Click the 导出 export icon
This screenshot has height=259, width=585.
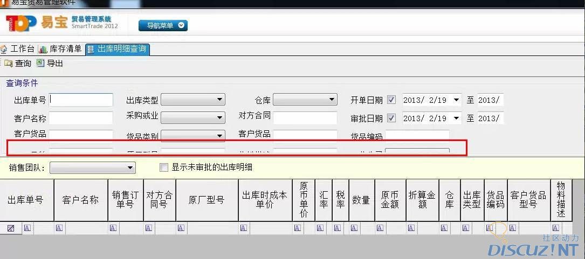coord(40,64)
